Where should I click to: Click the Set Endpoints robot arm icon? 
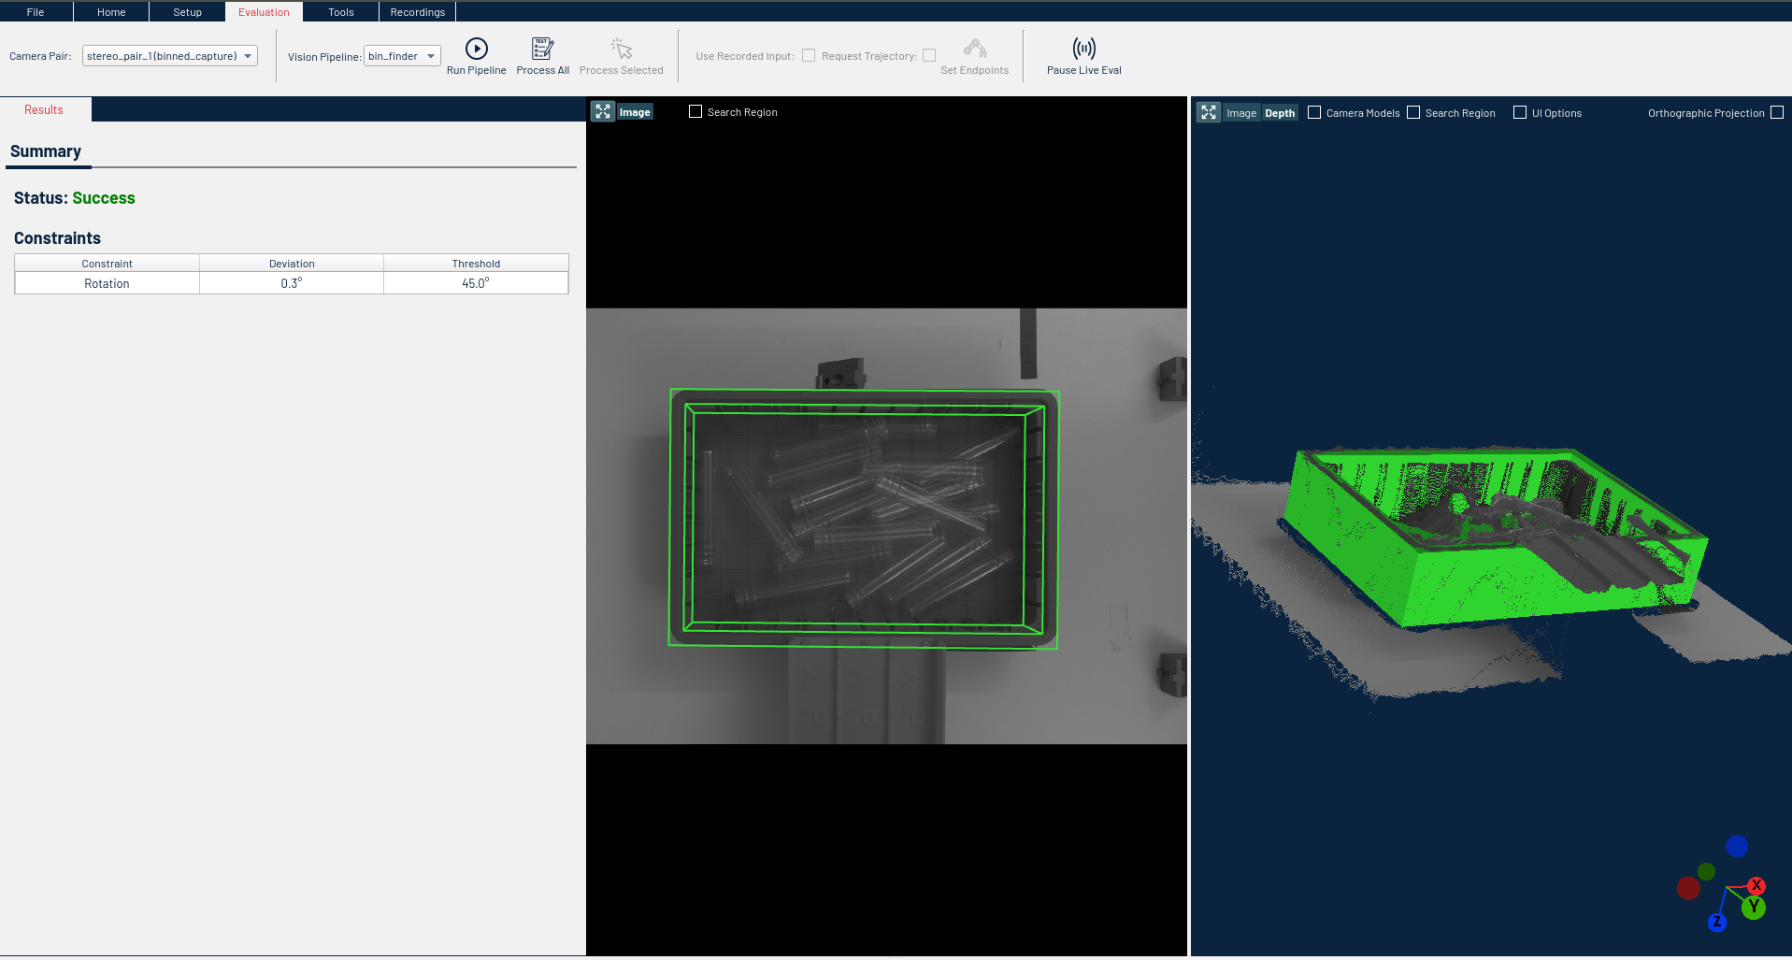(x=974, y=46)
